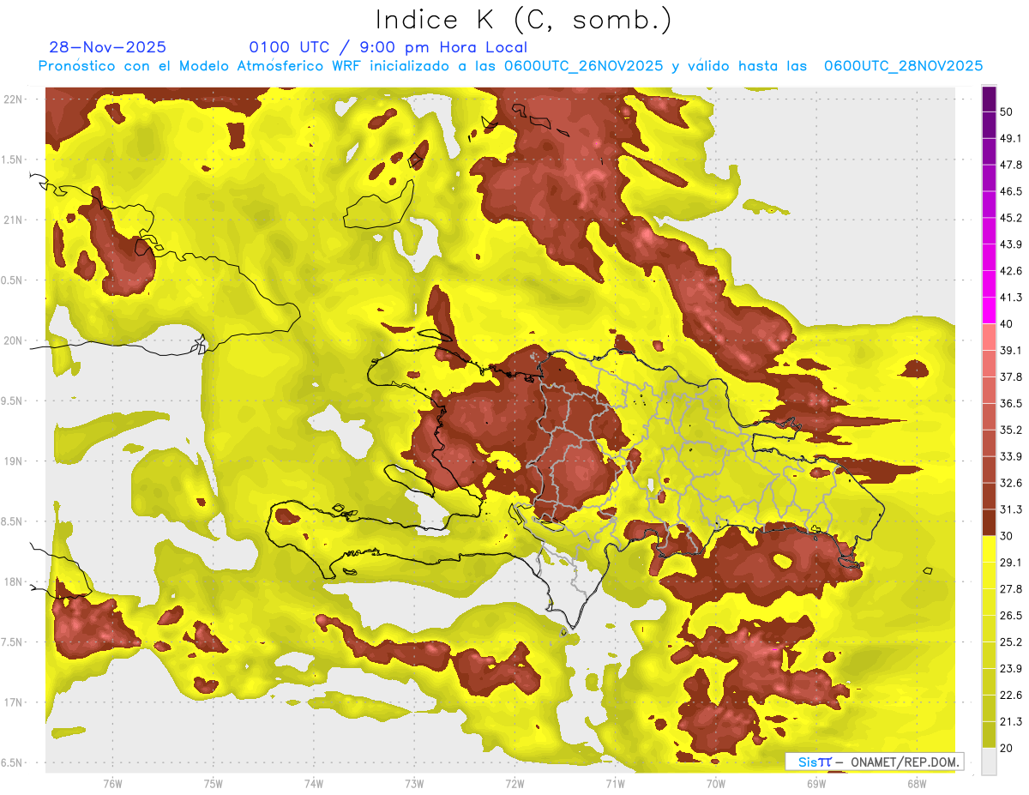Click the "72W" longitude label
Screen dimensions: 1029x795
pyautogui.click(x=514, y=783)
